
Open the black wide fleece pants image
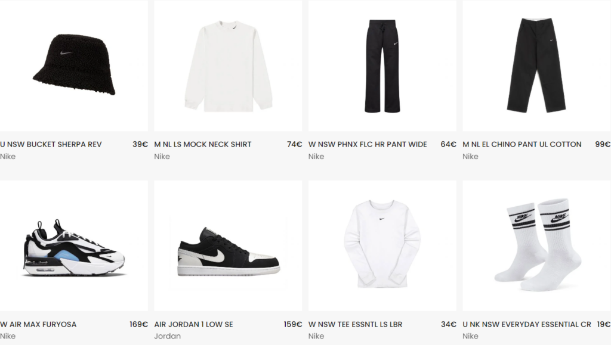[382, 66]
